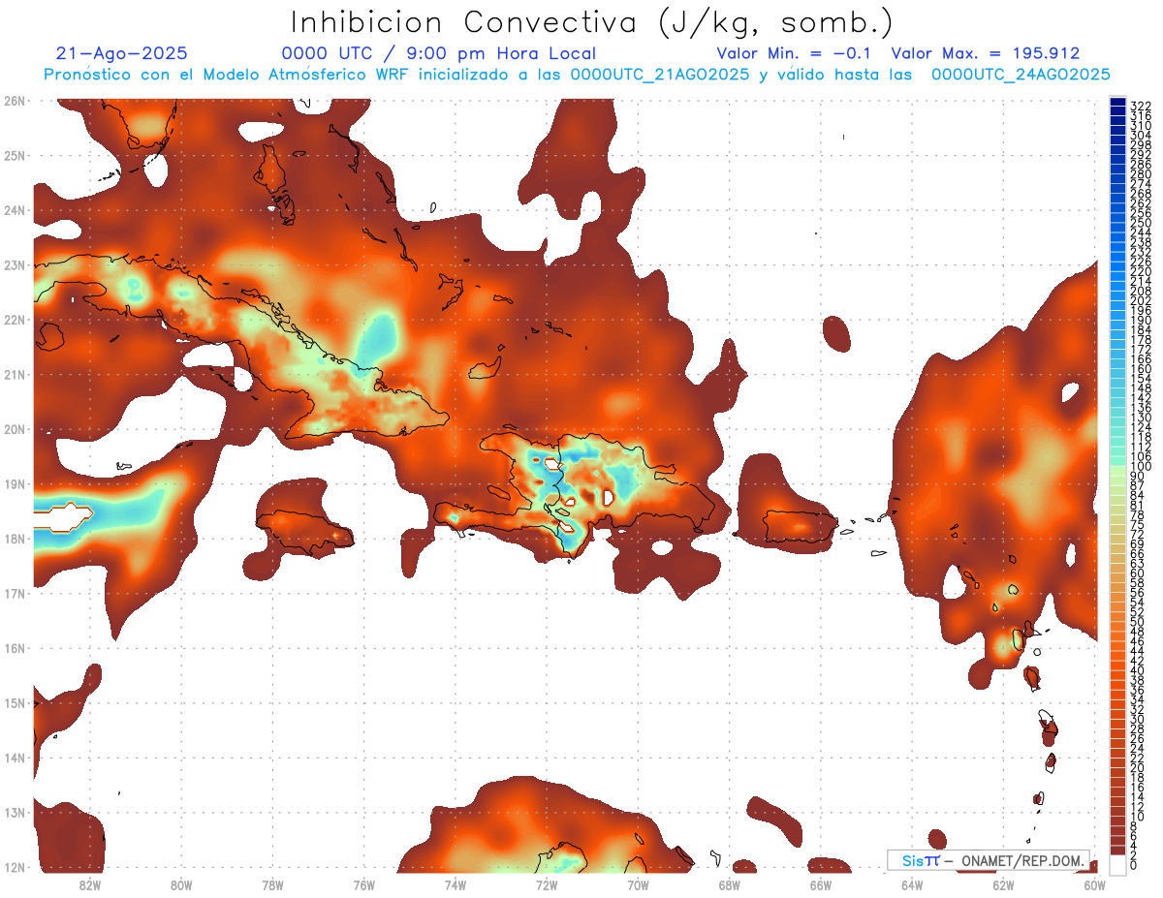Click the 66W longitude label
This screenshot has width=1163, height=898.
tap(820, 884)
